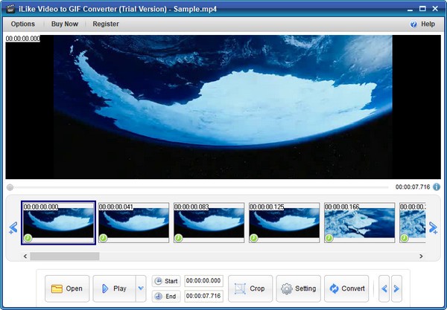Start conversion with the Convert button

click(346, 288)
